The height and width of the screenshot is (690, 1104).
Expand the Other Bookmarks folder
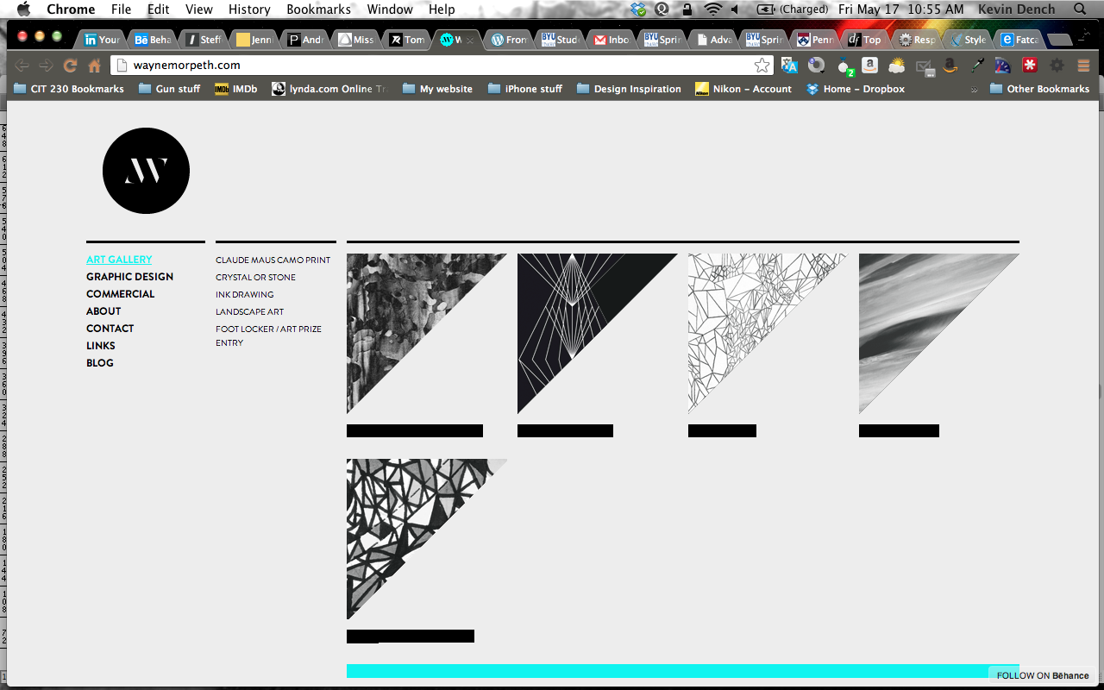pos(1039,89)
